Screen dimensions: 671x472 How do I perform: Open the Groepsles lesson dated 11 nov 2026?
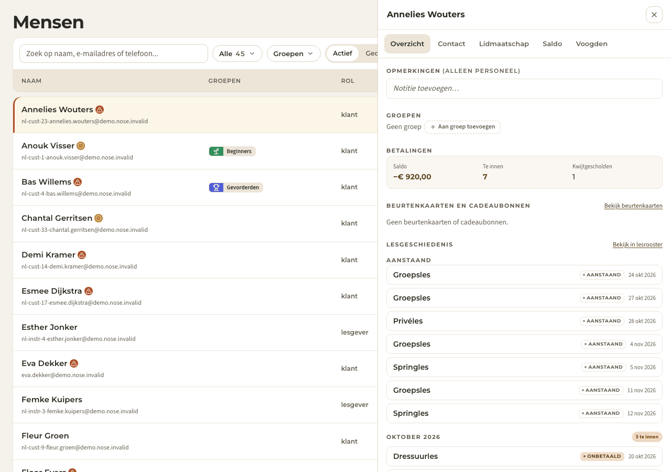click(524, 390)
